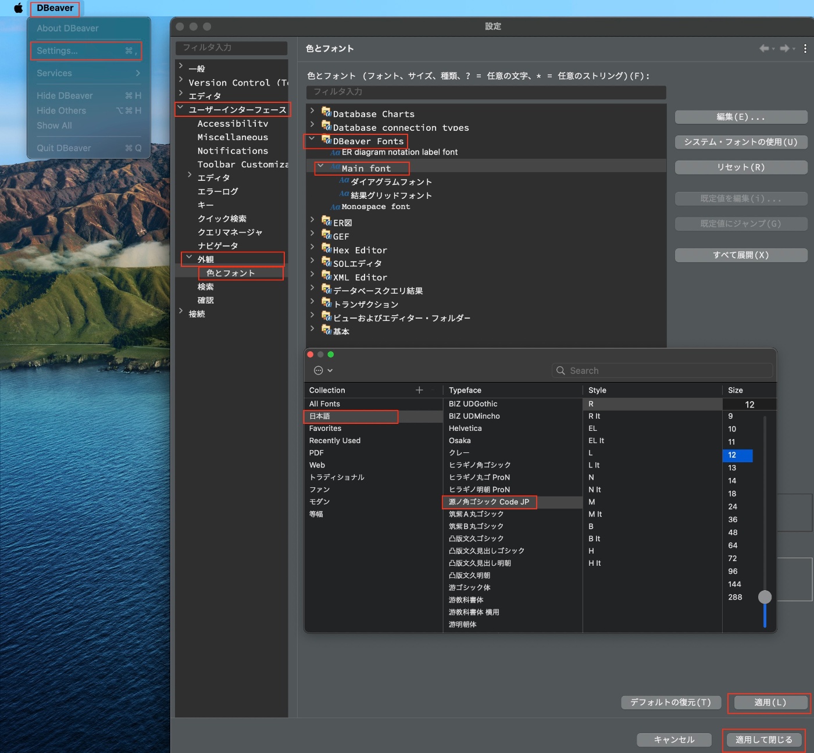This screenshot has width=814, height=753.
Task: Click the データベースクエリ結果 folder icon
Action: pos(326,288)
